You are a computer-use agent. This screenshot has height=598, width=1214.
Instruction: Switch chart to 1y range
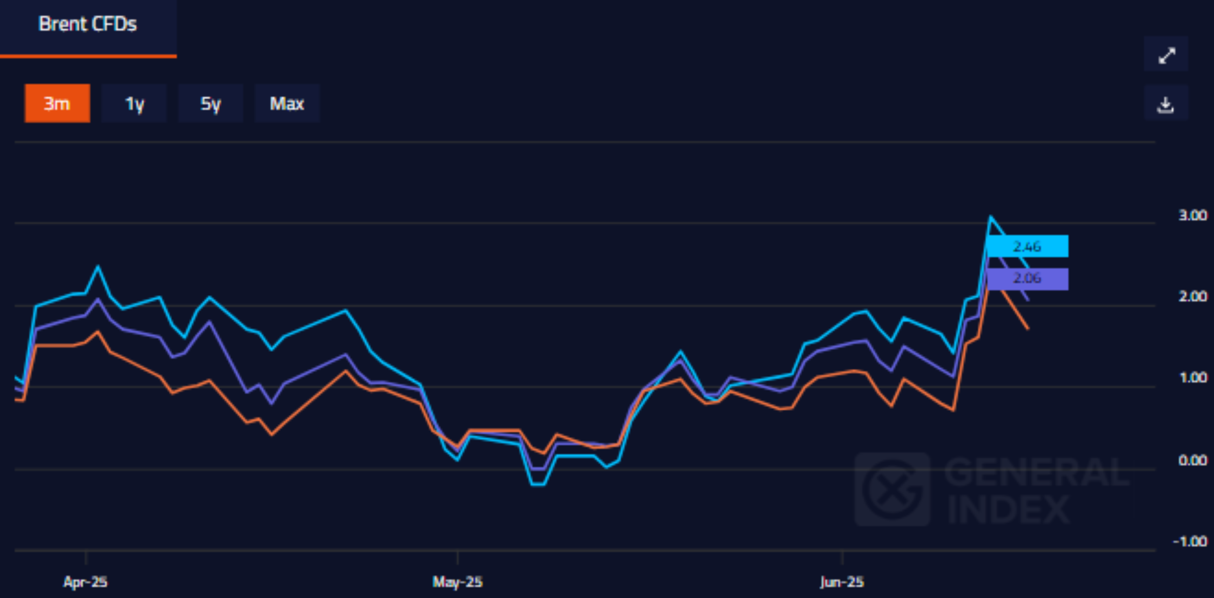134,103
